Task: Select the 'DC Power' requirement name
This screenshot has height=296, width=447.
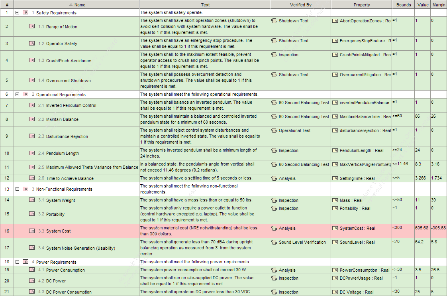Action: point(56,281)
